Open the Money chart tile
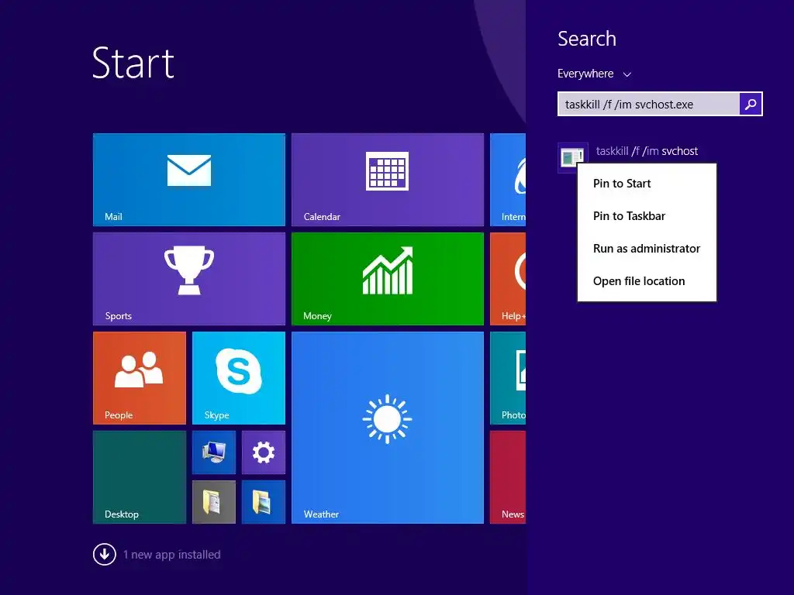The height and width of the screenshot is (595, 794). click(388, 279)
